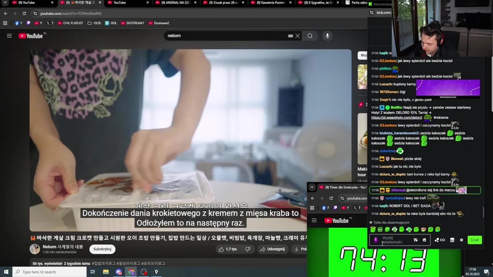Image resolution: width=493 pixels, height=277 pixels.
Task: Open the GOL bookmark
Action: (x=111, y=23)
